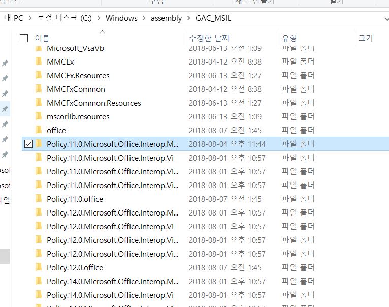Select Policy.11.0.office folder name
Screen dimensions: 389x307
[75, 199]
